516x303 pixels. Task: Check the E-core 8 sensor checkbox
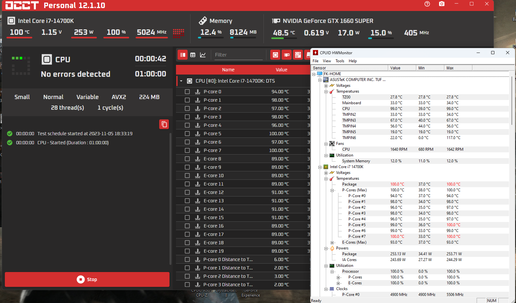pos(187,159)
